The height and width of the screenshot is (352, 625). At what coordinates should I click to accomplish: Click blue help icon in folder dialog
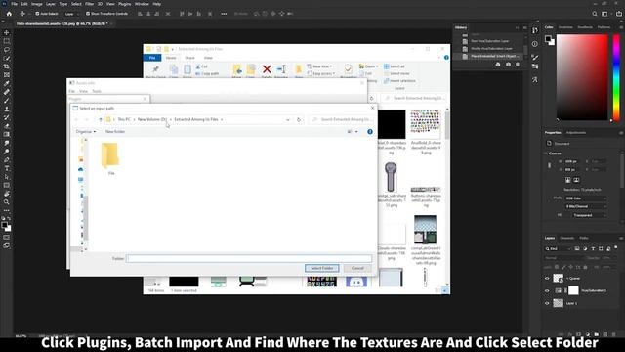pos(370,132)
